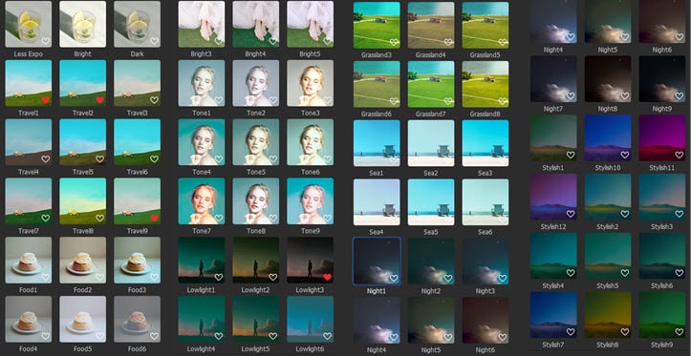Choose the Bright5 thumbnail
This screenshot has width=691, height=356.
pyautogui.click(x=310, y=24)
